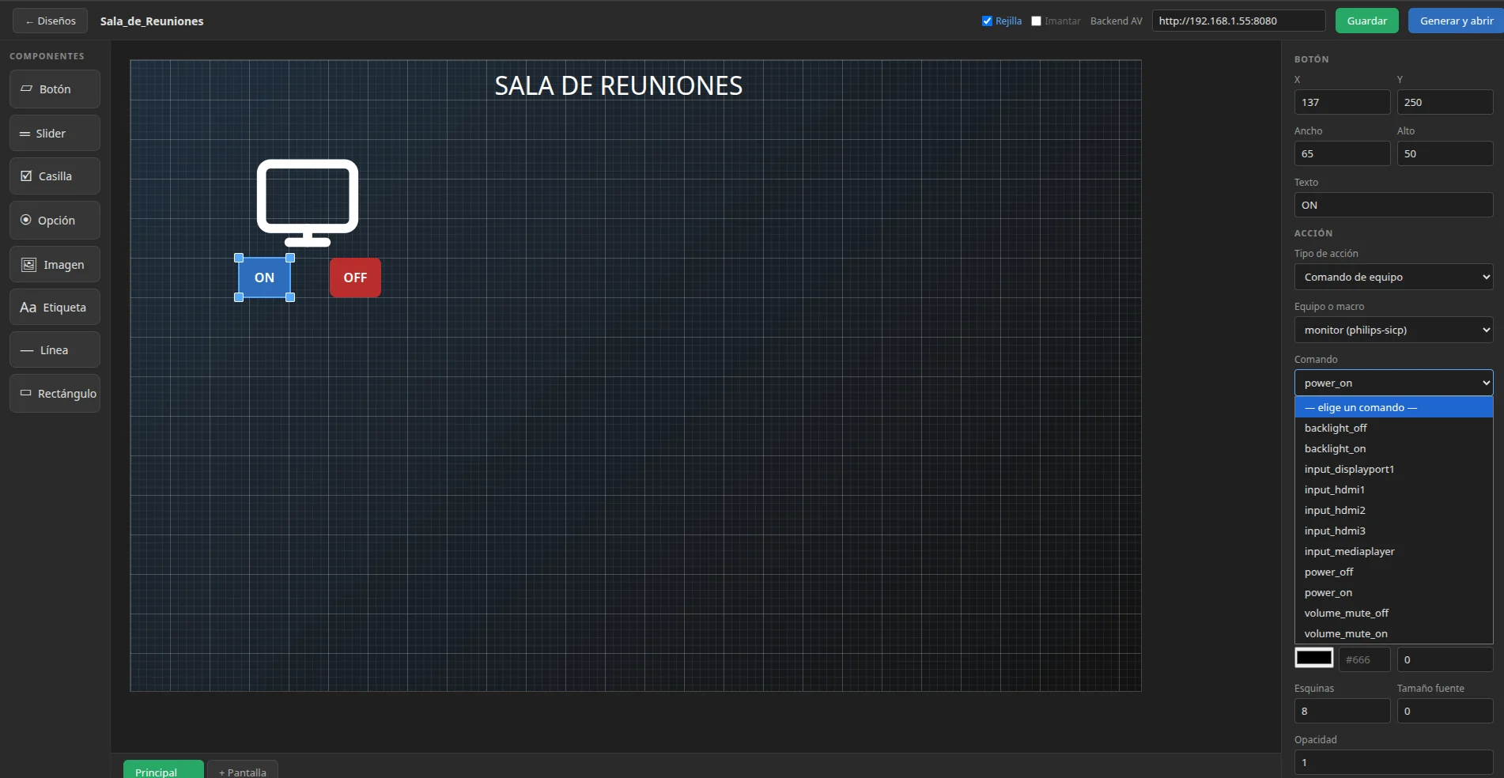Select power_off command
This screenshot has height=778, width=1504.
coord(1393,572)
